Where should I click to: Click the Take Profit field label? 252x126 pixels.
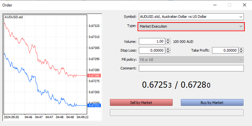(200, 50)
